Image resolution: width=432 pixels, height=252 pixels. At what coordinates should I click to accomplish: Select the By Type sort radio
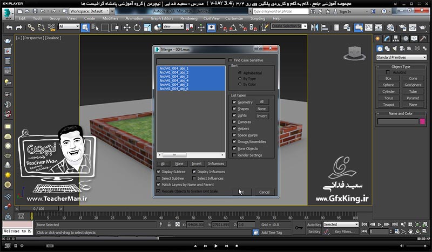click(x=240, y=78)
